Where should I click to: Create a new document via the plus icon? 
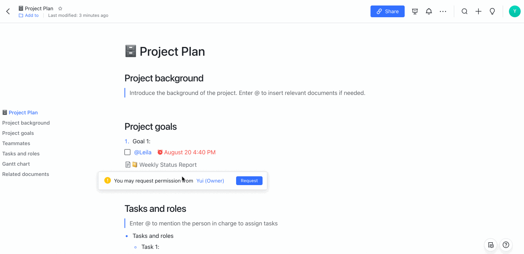[x=478, y=11]
